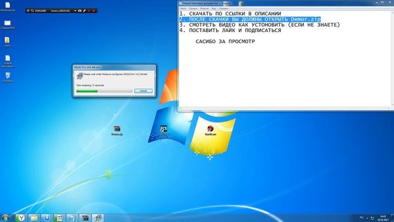This screenshot has height=222, width=394.
Task: Click the VEGAS Pro 14.0 dialog title bar
Action: pyautogui.click(x=114, y=67)
